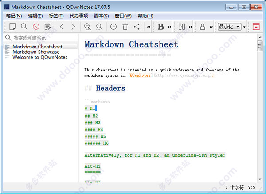This screenshot has height=194, width=266.
Task: Open note history clock icon
Action: click(x=113, y=27)
